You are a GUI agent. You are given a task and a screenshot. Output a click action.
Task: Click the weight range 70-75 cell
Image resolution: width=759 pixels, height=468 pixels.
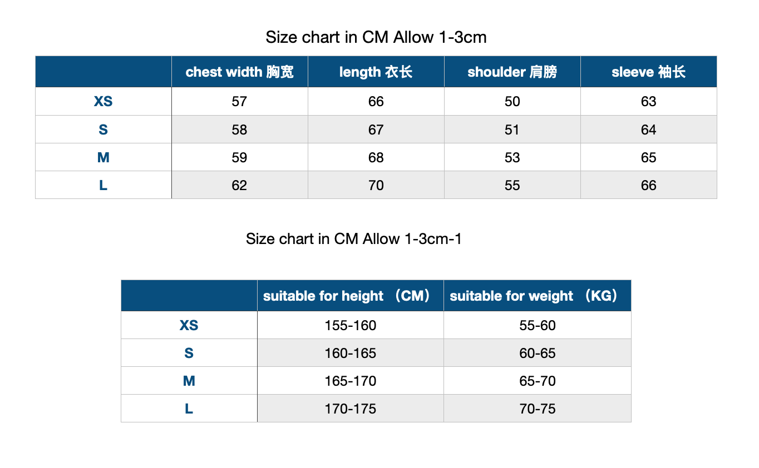538,409
